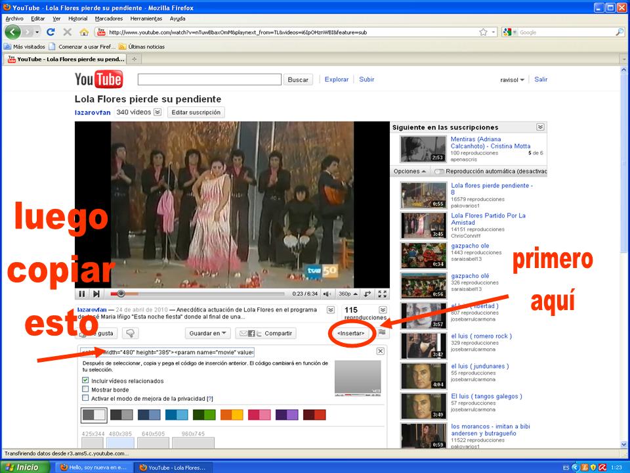
Task: Open the Archivo menu
Action: [14, 18]
